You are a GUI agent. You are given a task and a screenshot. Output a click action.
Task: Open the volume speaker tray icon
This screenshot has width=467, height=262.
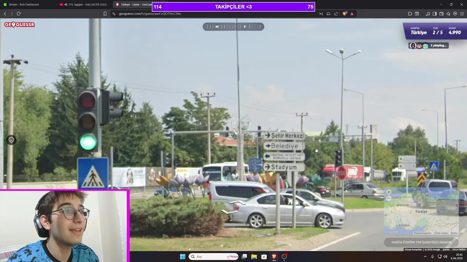pos(445,257)
